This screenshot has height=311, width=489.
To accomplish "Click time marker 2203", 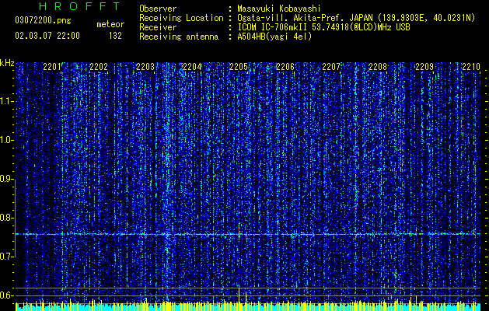I will (145, 66).
